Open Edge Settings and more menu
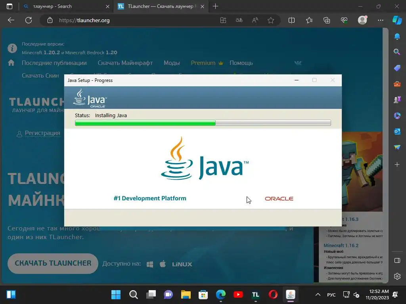The height and width of the screenshot is (304, 406). [380, 20]
